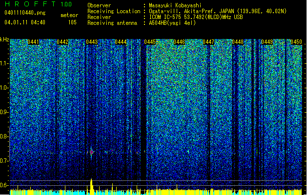Click the Observer label
This screenshot has width=307, height=195.
click(x=99, y=5)
